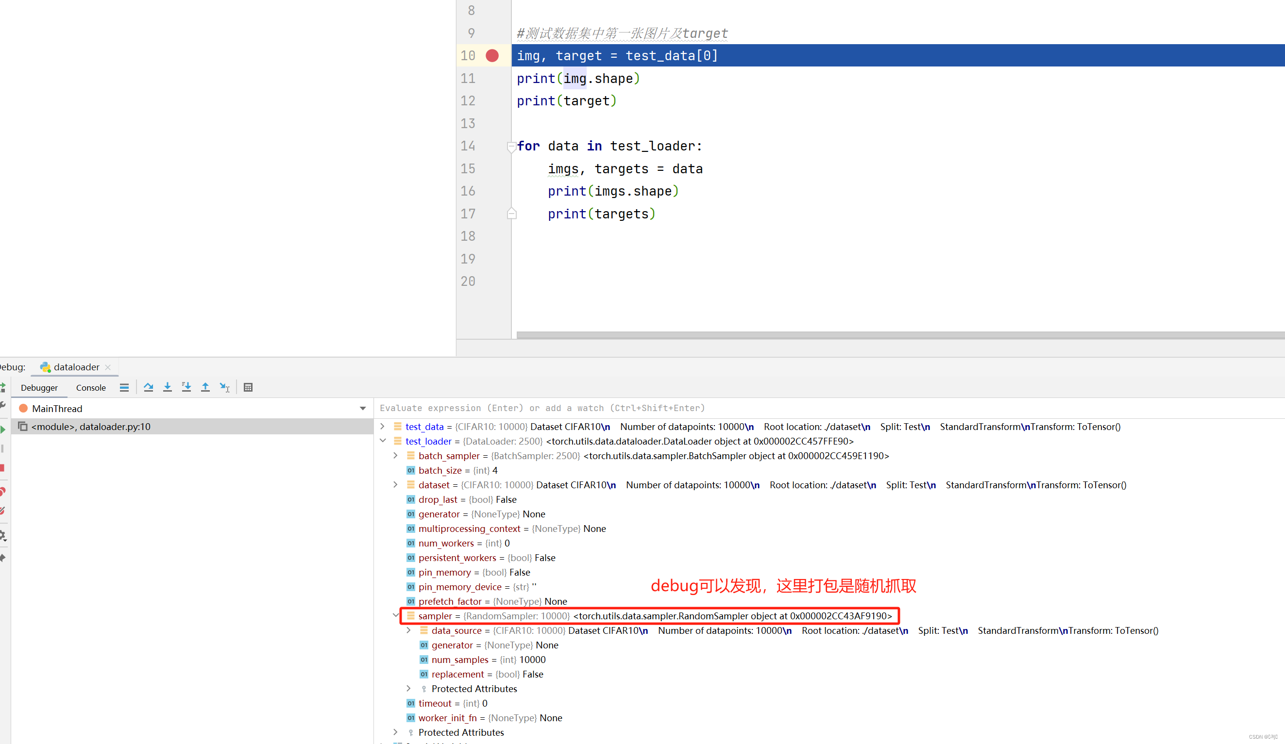Open the Evaluate Expression calculator icon
This screenshot has width=1285, height=744.
click(x=248, y=387)
